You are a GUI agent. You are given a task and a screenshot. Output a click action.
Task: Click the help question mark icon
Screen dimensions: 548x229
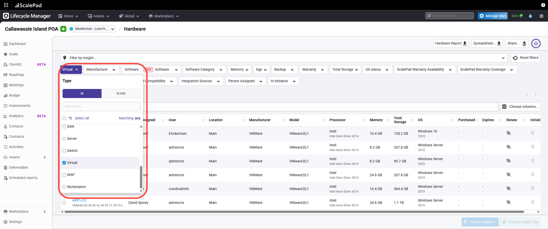click(x=543, y=5)
